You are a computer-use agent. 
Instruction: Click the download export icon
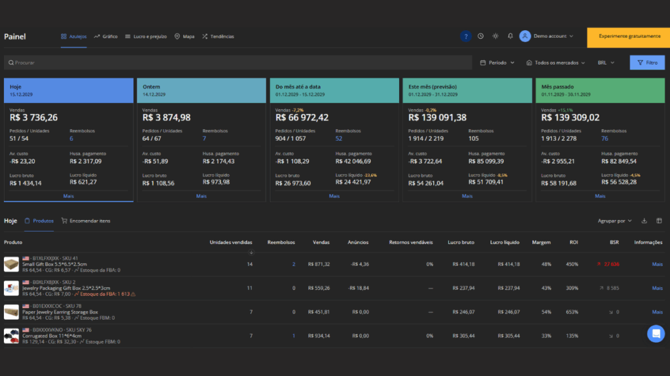[x=644, y=221]
